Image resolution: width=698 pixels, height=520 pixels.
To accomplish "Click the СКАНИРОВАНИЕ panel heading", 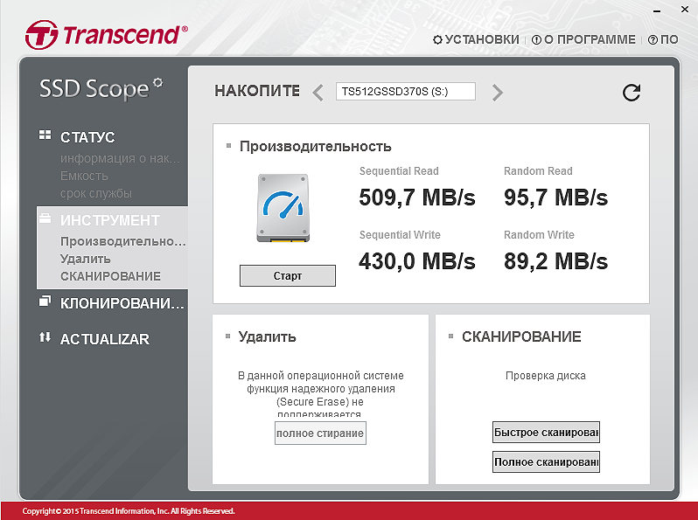I will [x=521, y=336].
